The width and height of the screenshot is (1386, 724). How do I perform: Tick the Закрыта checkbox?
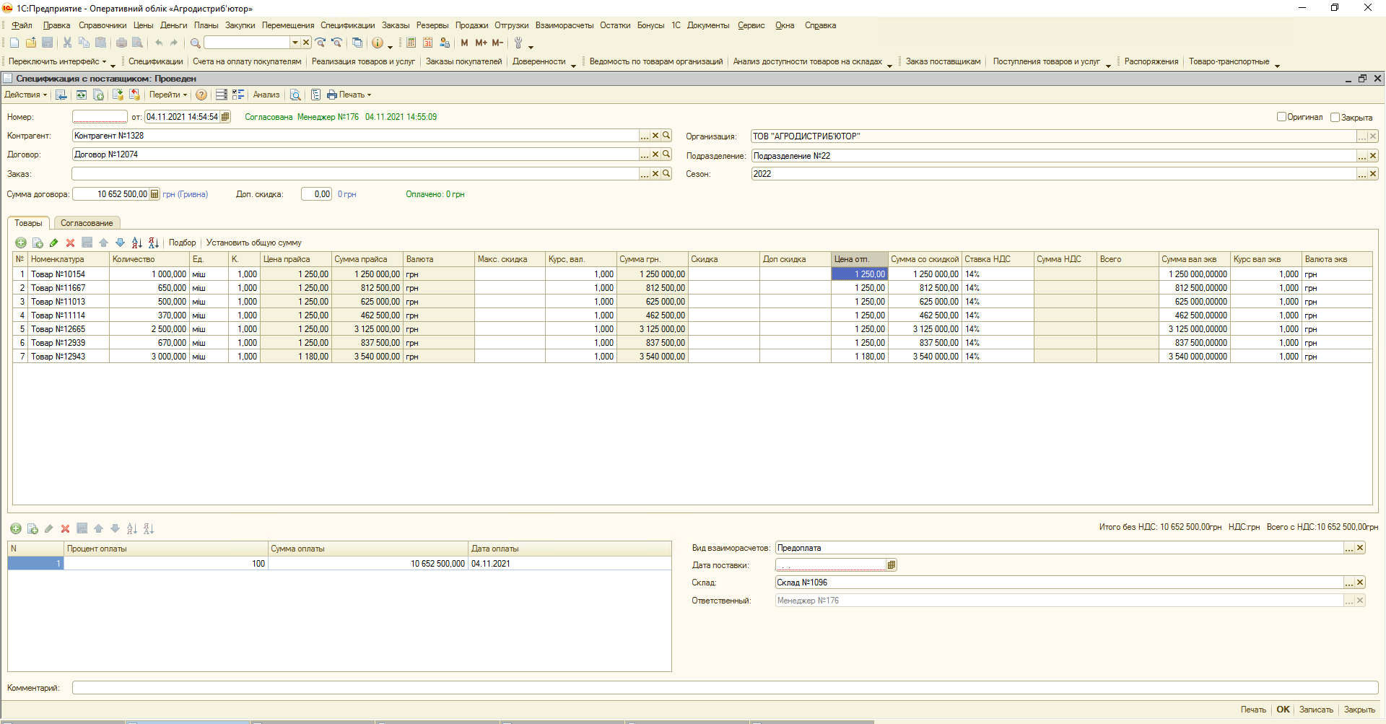tap(1335, 117)
